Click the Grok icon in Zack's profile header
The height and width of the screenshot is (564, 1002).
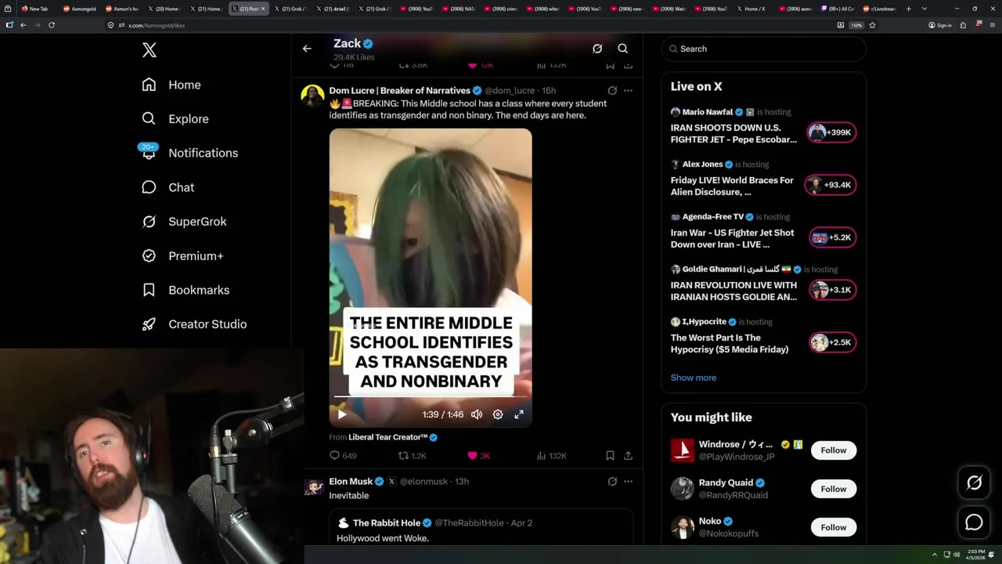597,49
